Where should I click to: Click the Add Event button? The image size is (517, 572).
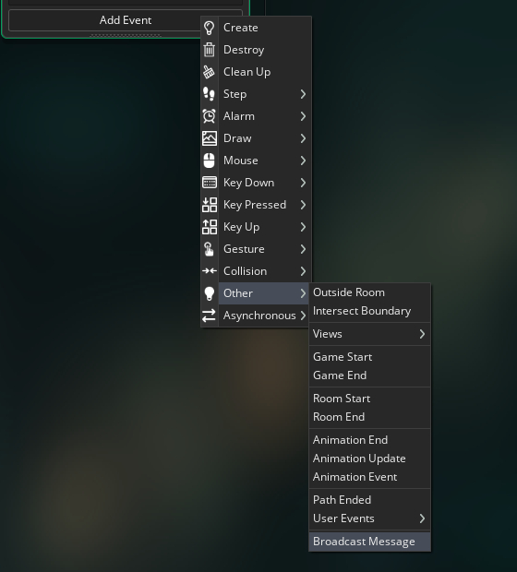click(x=126, y=20)
